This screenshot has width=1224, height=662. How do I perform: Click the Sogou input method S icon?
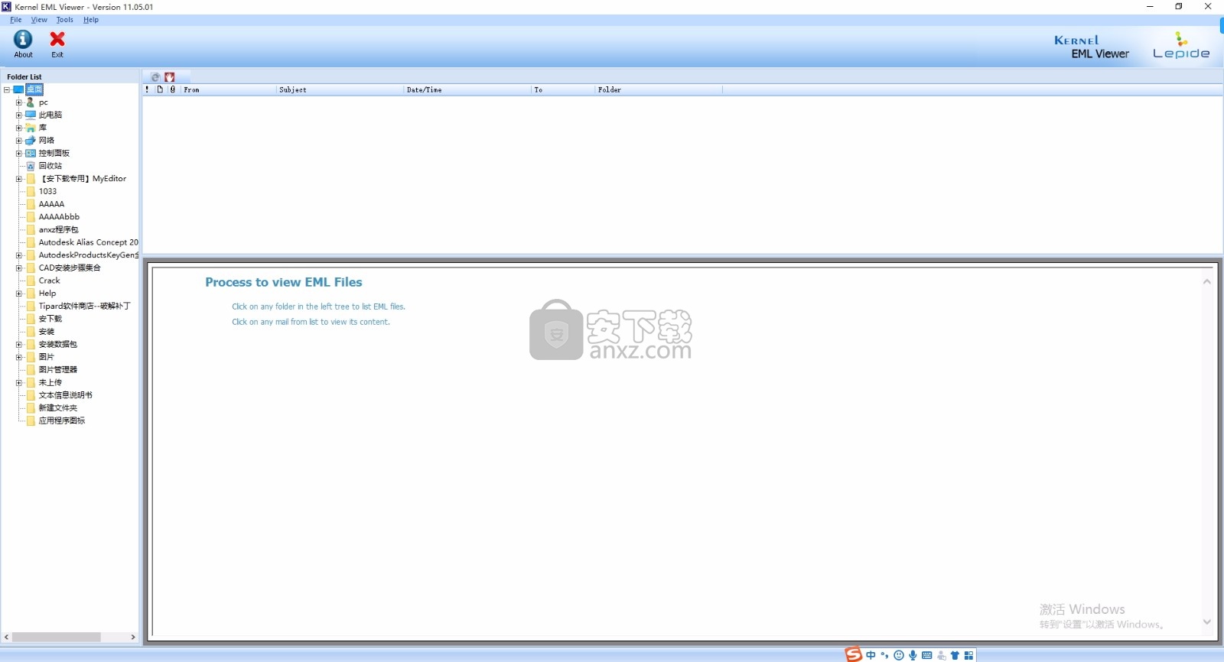(853, 654)
